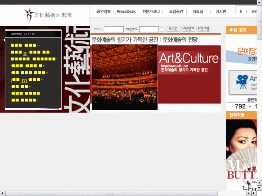Screen dimensions: 262x196
Task: Tick the checkbox beside the password field
Action: tap(162, 29)
